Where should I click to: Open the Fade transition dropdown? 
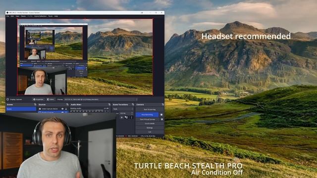[x=123, y=109]
